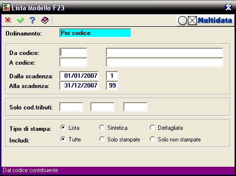The width and height of the screenshot is (236, 176).
Task: Click the Ordinamento label
Action: point(24,34)
